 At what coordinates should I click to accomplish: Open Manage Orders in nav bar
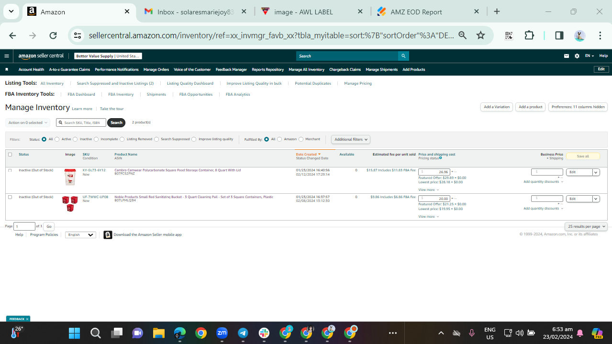point(156,69)
